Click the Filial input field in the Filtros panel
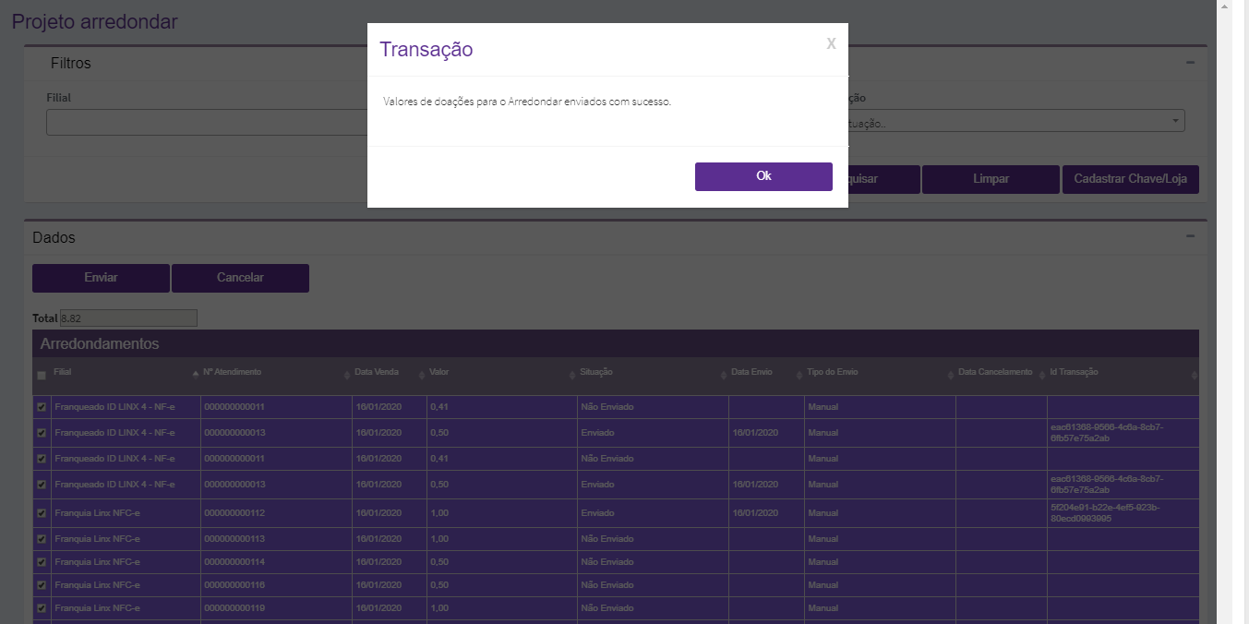The height and width of the screenshot is (624, 1249). [x=207, y=122]
